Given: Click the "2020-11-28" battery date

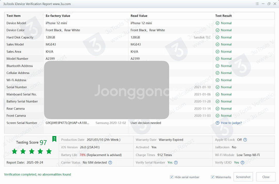Looking at the screenshot, I should [x=202, y=102].
